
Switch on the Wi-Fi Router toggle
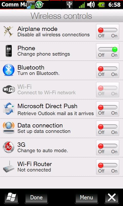point(108,167)
